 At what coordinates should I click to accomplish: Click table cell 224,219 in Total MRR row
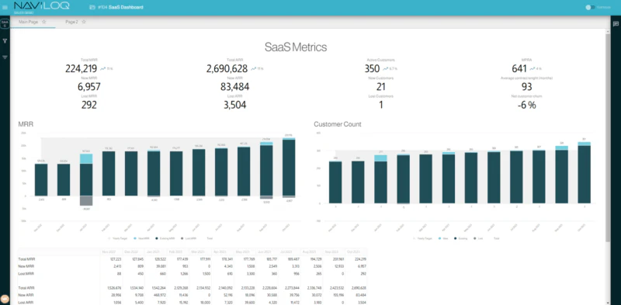coord(361,259)
